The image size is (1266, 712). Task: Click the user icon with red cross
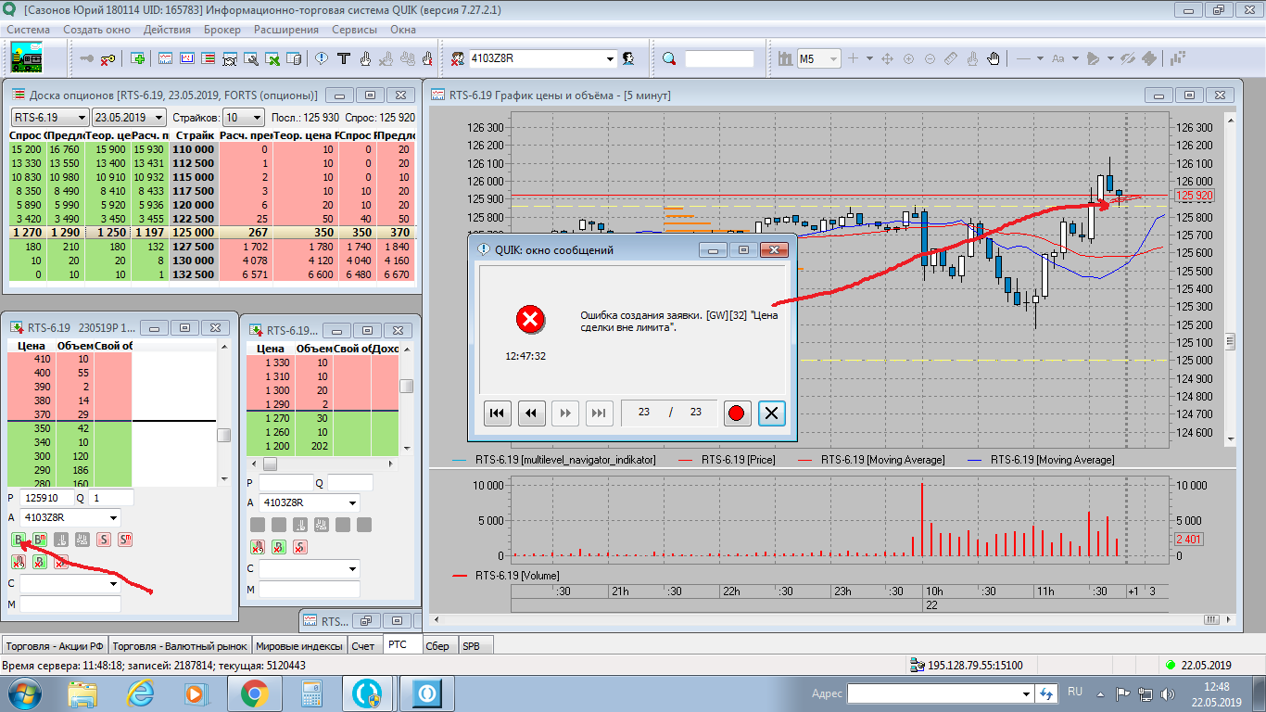[x=458, y=58]
